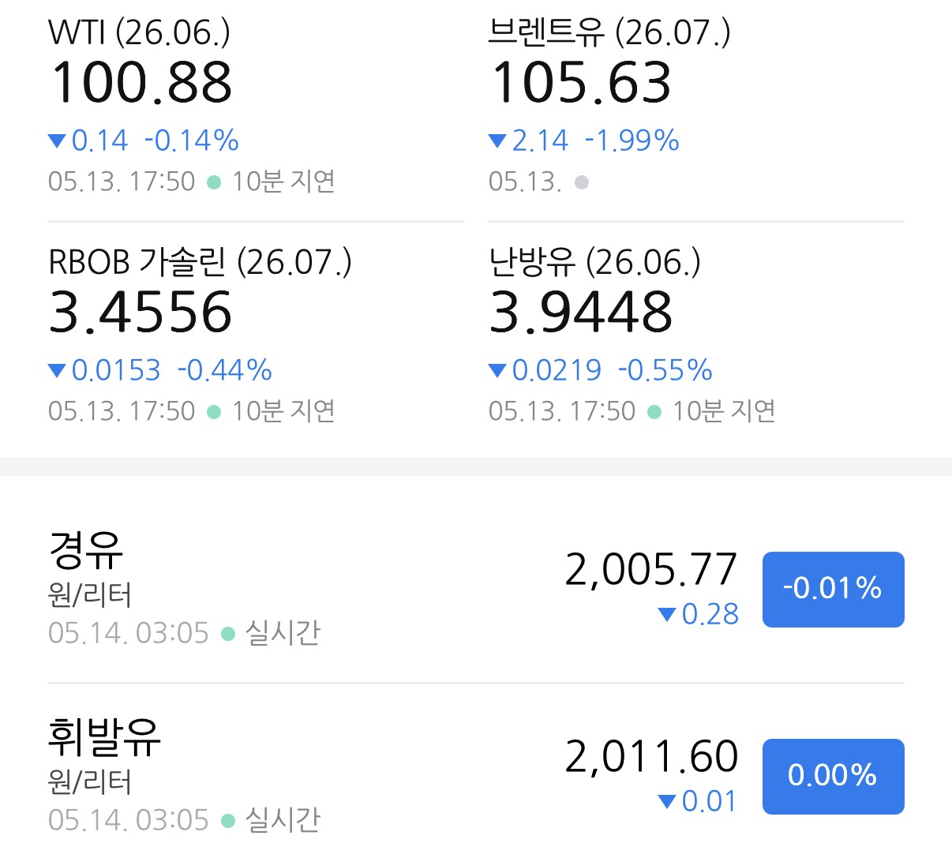Open the 경유 원/리터 row
Viewport: 952px width, 858px height.
pos(476,589)
